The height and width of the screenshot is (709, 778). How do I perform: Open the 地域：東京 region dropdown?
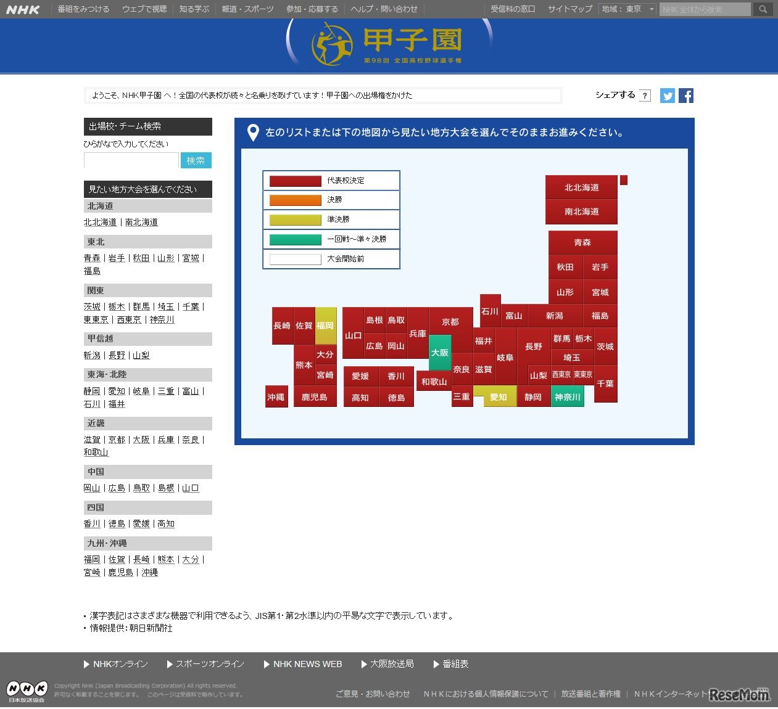(x=626, y=9)
